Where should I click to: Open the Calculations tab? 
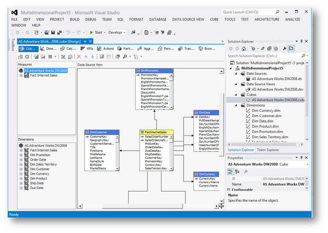68,49
